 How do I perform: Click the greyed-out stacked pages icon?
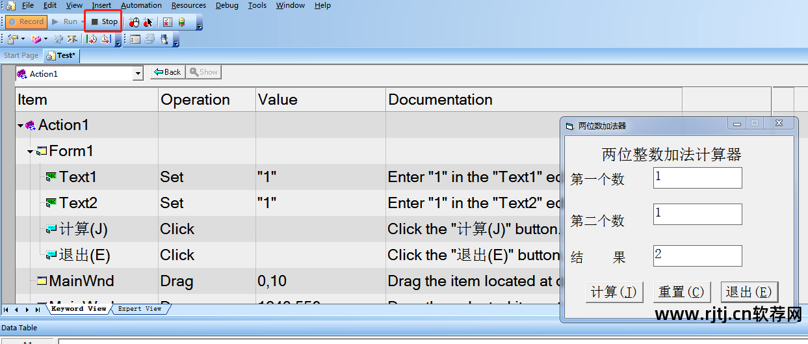(x=150, y=40)
